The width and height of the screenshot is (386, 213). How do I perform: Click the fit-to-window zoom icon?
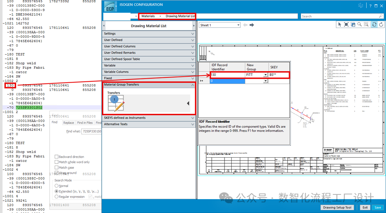pyautogui.click(x=346, y=25)
